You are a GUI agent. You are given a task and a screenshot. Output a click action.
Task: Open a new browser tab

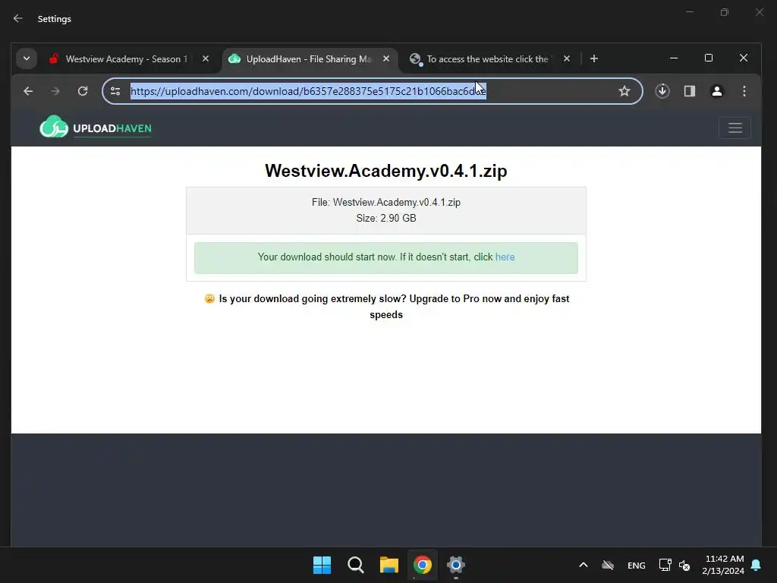coord(593,58)
